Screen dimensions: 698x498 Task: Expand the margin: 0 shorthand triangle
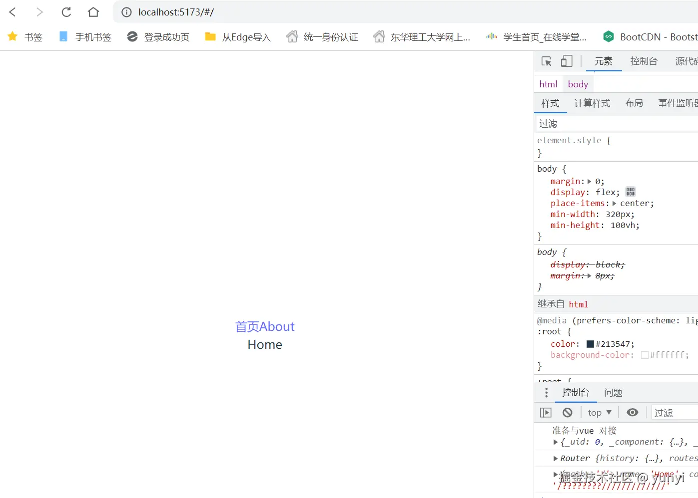click(589, 182)
